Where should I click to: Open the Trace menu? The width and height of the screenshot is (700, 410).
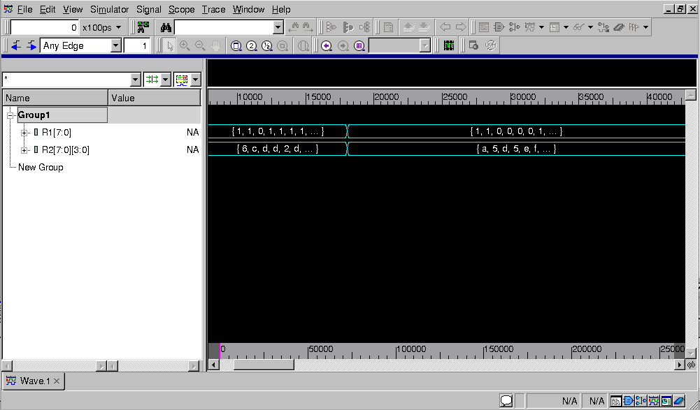(x=213, y=9)
